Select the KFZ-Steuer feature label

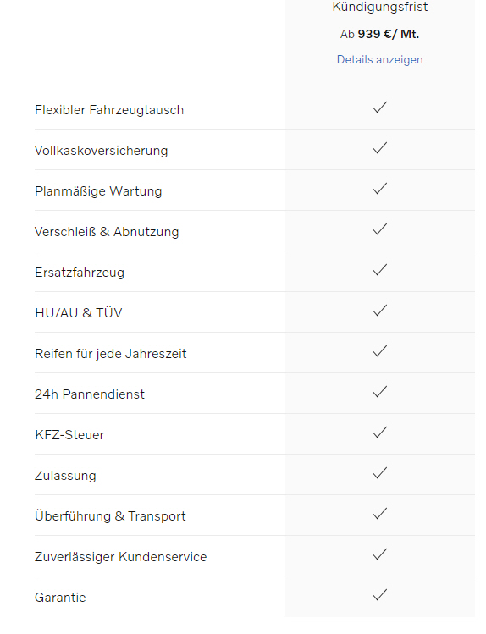click(x=69, y=435)
